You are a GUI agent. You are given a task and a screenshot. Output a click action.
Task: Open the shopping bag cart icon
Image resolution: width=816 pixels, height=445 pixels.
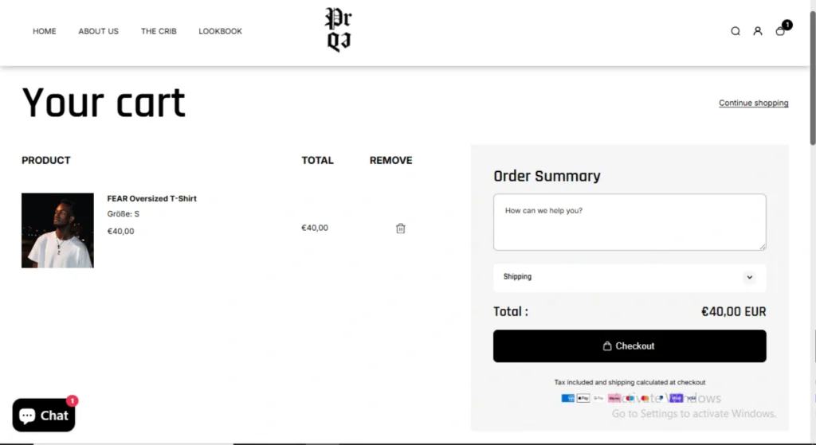point(780,32)
